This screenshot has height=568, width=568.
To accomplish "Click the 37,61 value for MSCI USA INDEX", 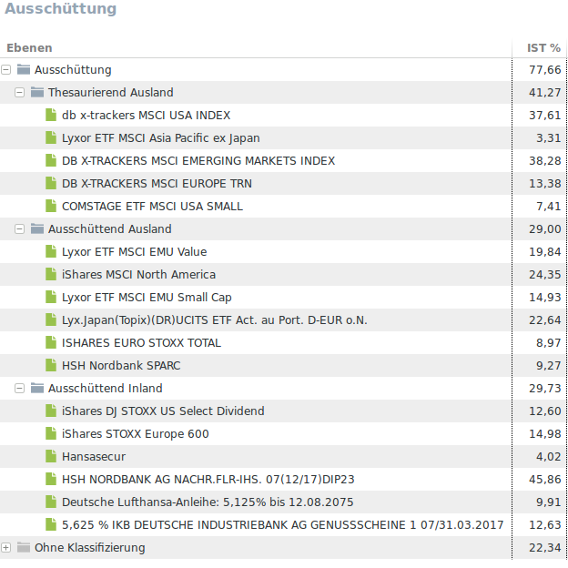I will coord(545,116).
